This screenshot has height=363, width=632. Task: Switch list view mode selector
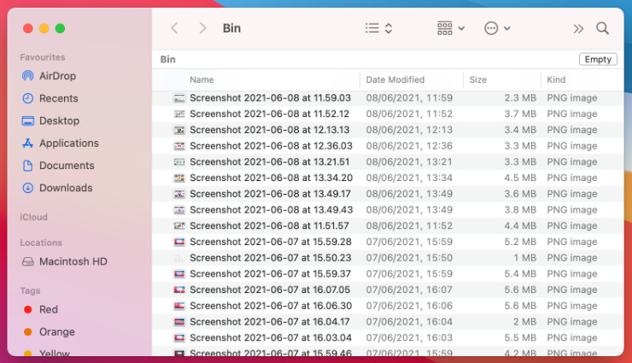coord(378,28)
